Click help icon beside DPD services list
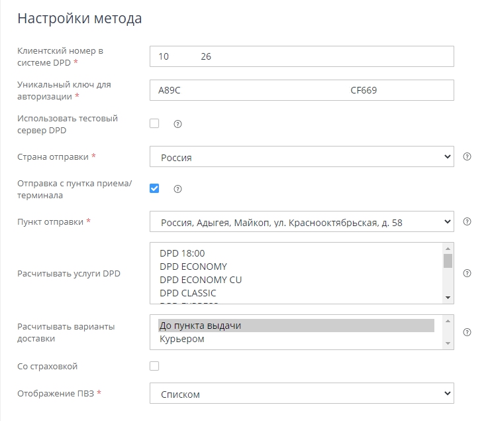This screenshot has height=421, width=490. point(467,273)
